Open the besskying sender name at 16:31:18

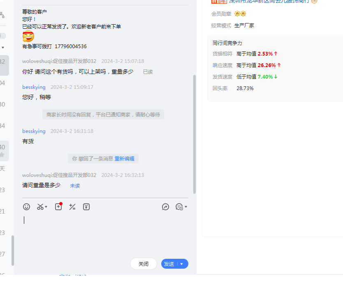[x=34, y=131]
